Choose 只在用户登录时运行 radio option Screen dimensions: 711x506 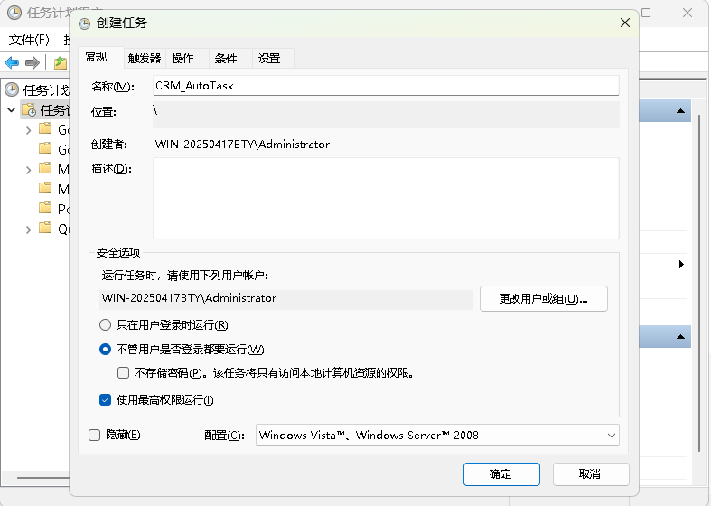106,325
